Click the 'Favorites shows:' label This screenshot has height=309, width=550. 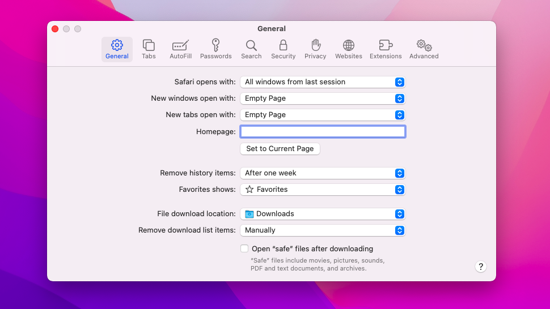[208, 190]
